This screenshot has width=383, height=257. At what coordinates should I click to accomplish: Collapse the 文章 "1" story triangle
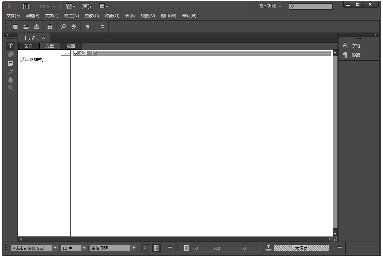[76, 53]
